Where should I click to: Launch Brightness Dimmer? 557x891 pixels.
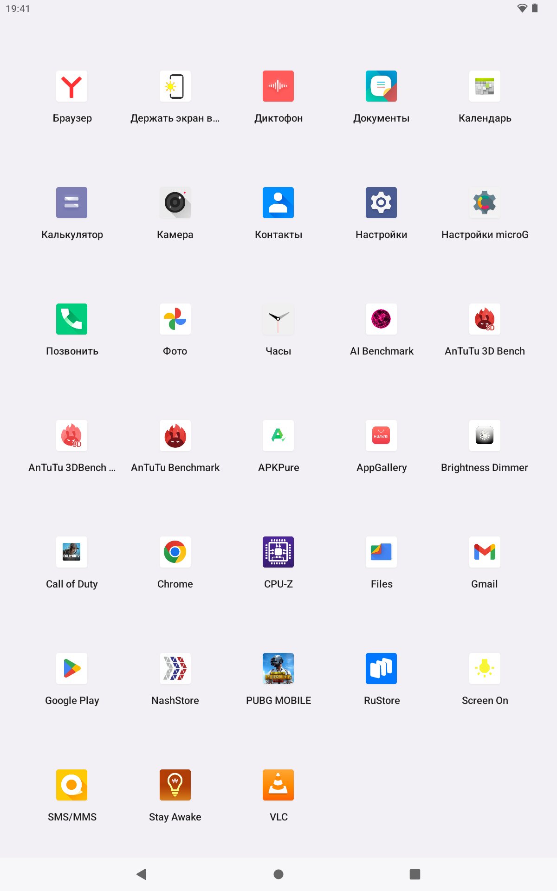pos(485,436)
